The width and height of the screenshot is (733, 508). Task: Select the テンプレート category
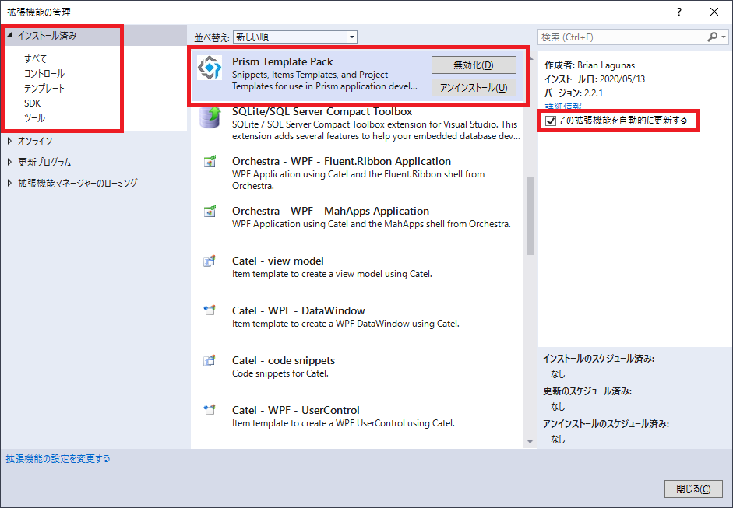click(44, 89)
